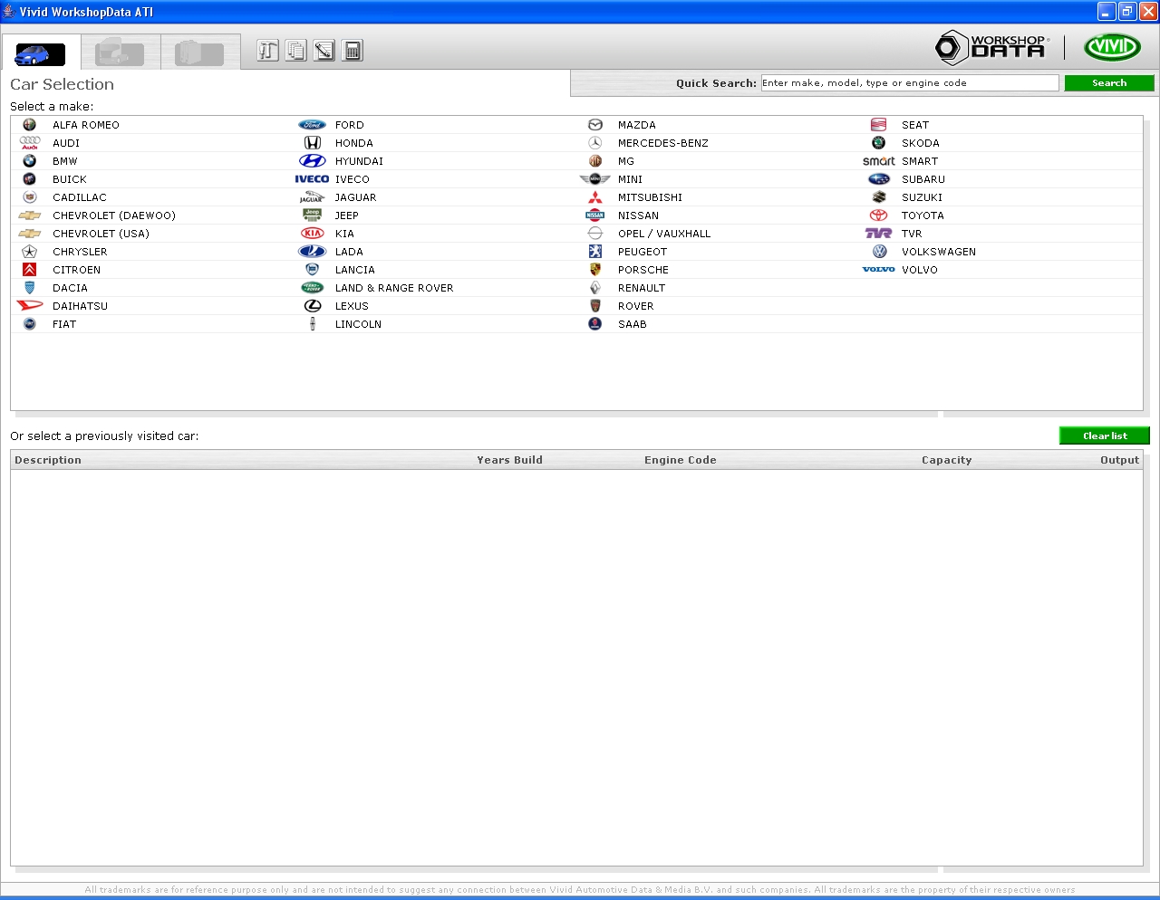Screen dimensions: 1160x900
Task: Pick the Chevrolet (USA) bowtie logo
Action: coord(30,234)
